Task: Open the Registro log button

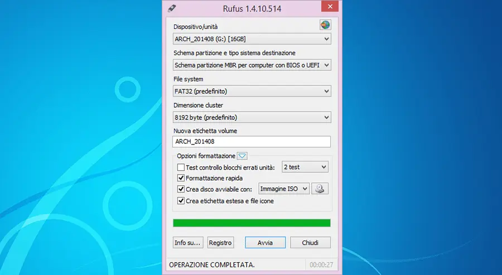Action: click(220, 243)
